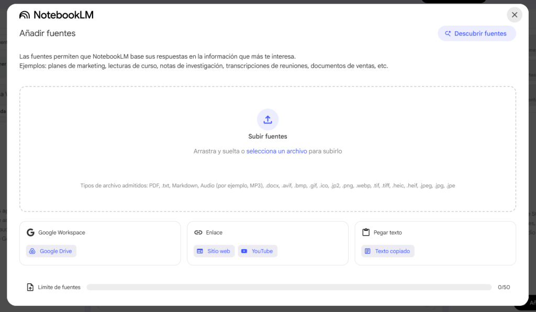The width and height of the screenshot is (536, 312).
Task: Click the YouTube play icon in the Enlace card
Action: click(x=243, y=251)
